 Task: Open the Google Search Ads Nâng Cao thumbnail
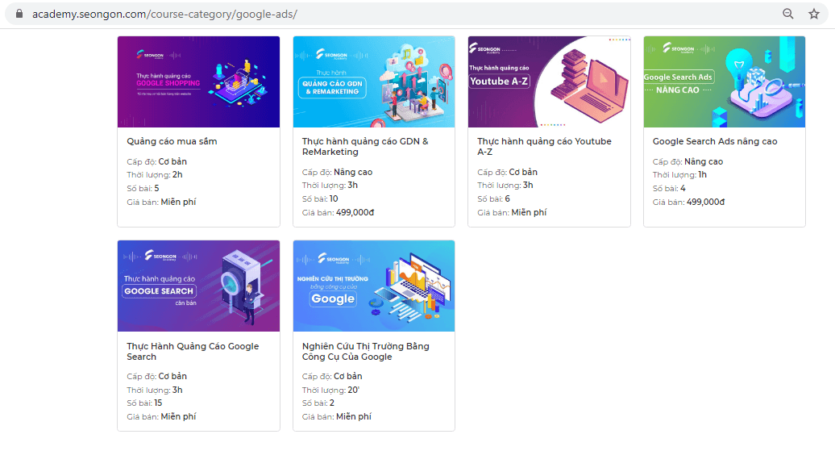[725, 81]
